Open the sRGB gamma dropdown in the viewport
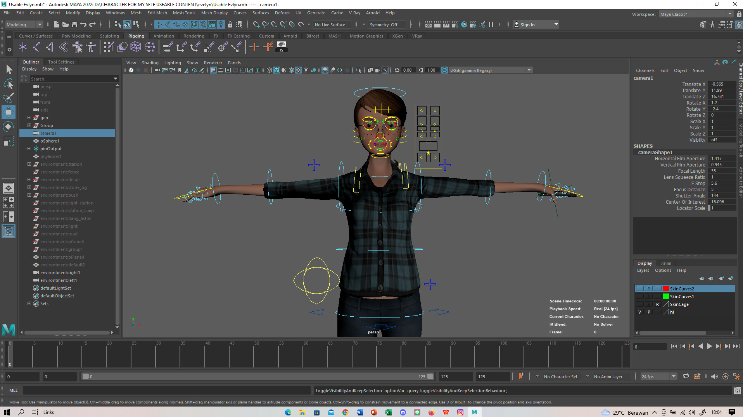743x417 pixels. (529, 70)
